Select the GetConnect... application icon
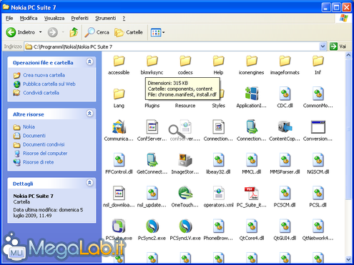The width and height of the screenshot is (354, 265). pyautogui.click(x=152, y=164)
